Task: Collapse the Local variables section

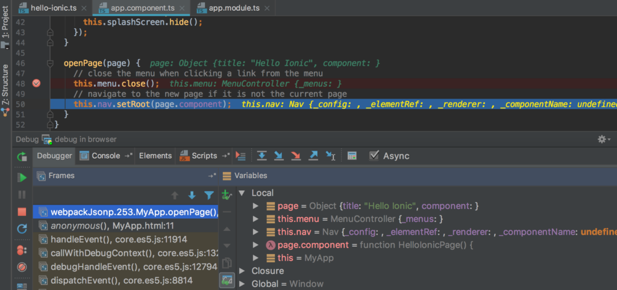Action: point(242,193)
